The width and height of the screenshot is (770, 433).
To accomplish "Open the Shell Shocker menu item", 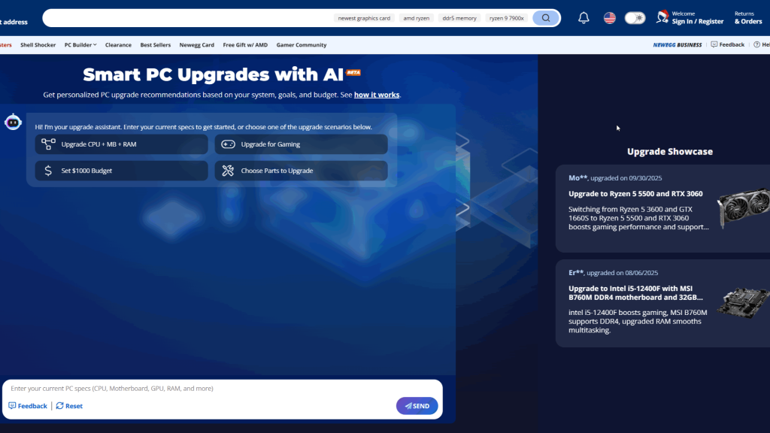I will click(38, 44).
